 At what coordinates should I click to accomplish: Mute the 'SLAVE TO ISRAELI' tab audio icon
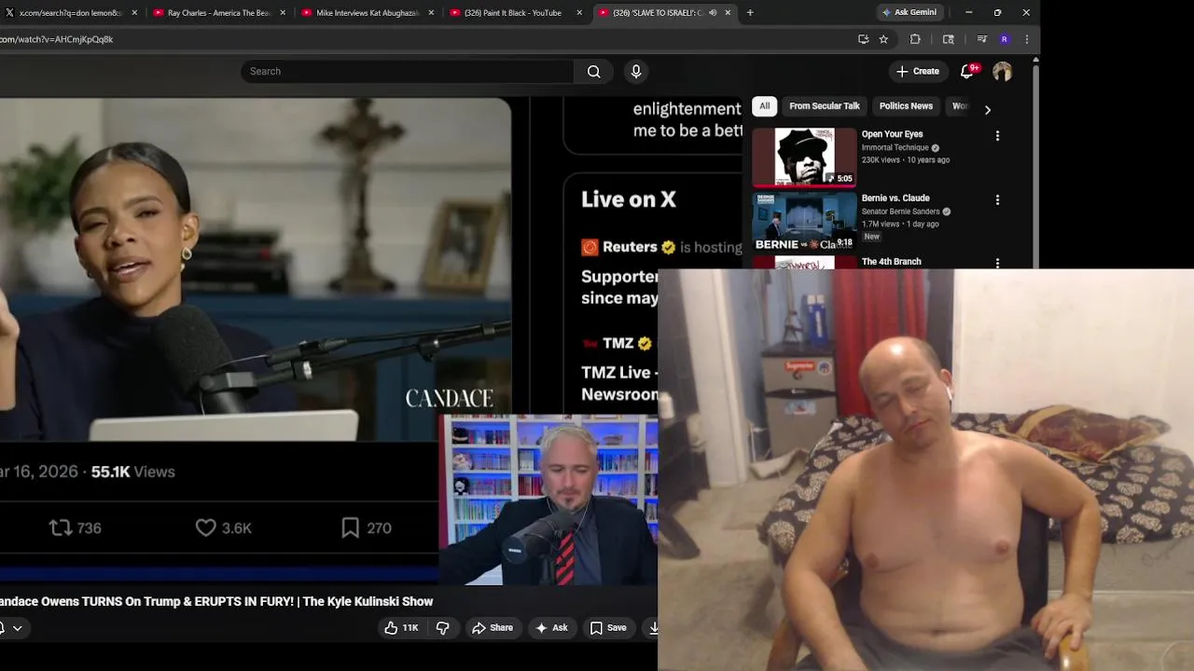point(713,13)
